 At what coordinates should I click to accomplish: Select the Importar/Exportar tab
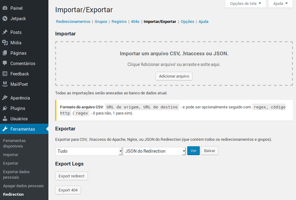[x=160, y=21]
